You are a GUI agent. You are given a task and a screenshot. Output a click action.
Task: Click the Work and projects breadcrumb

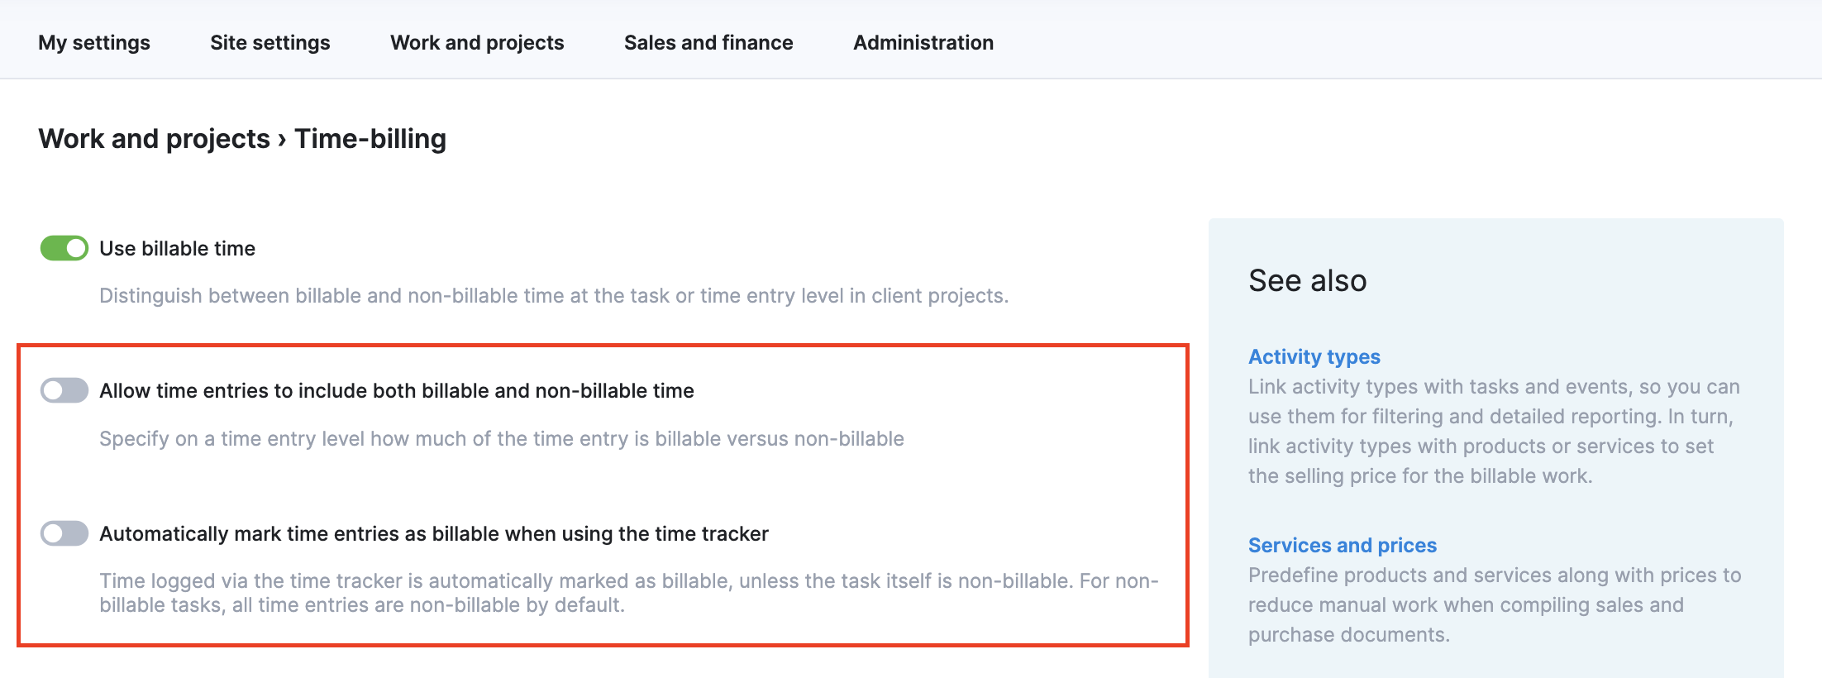tap(152, 138)
